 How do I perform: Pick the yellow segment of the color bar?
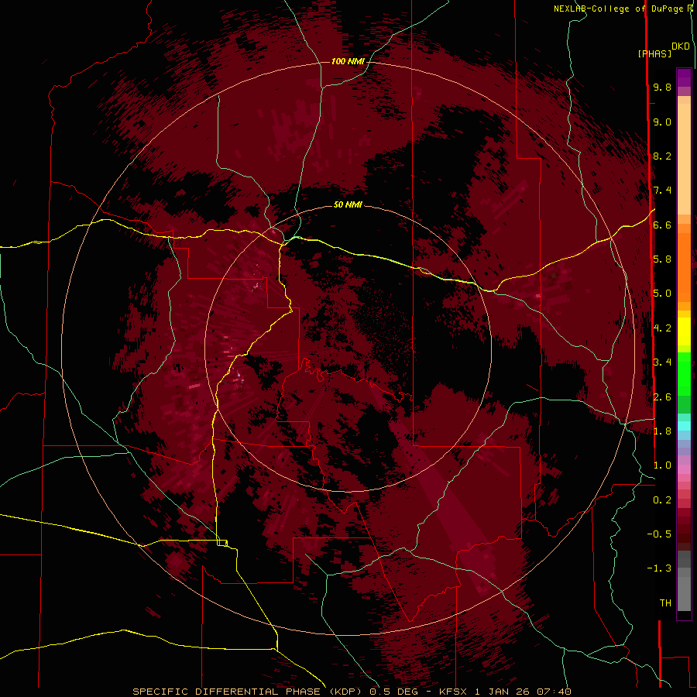pyautogui.click(x=684, y=331)
